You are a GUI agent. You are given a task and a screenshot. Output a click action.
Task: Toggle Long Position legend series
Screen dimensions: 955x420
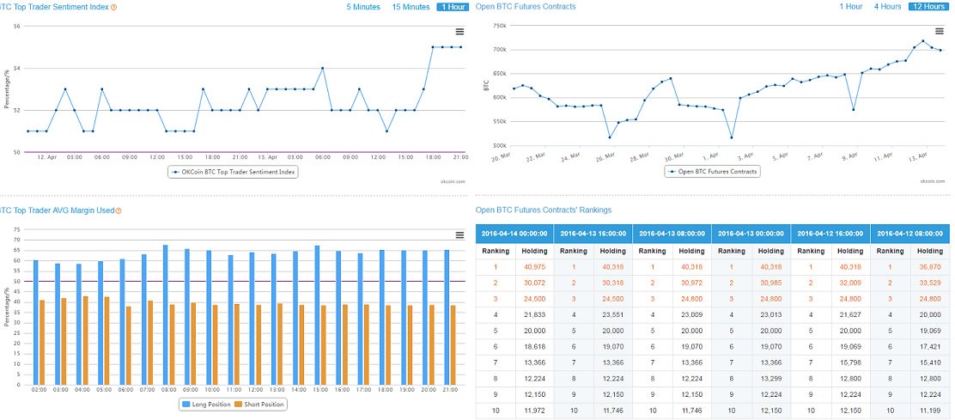(x=206, y=405)
